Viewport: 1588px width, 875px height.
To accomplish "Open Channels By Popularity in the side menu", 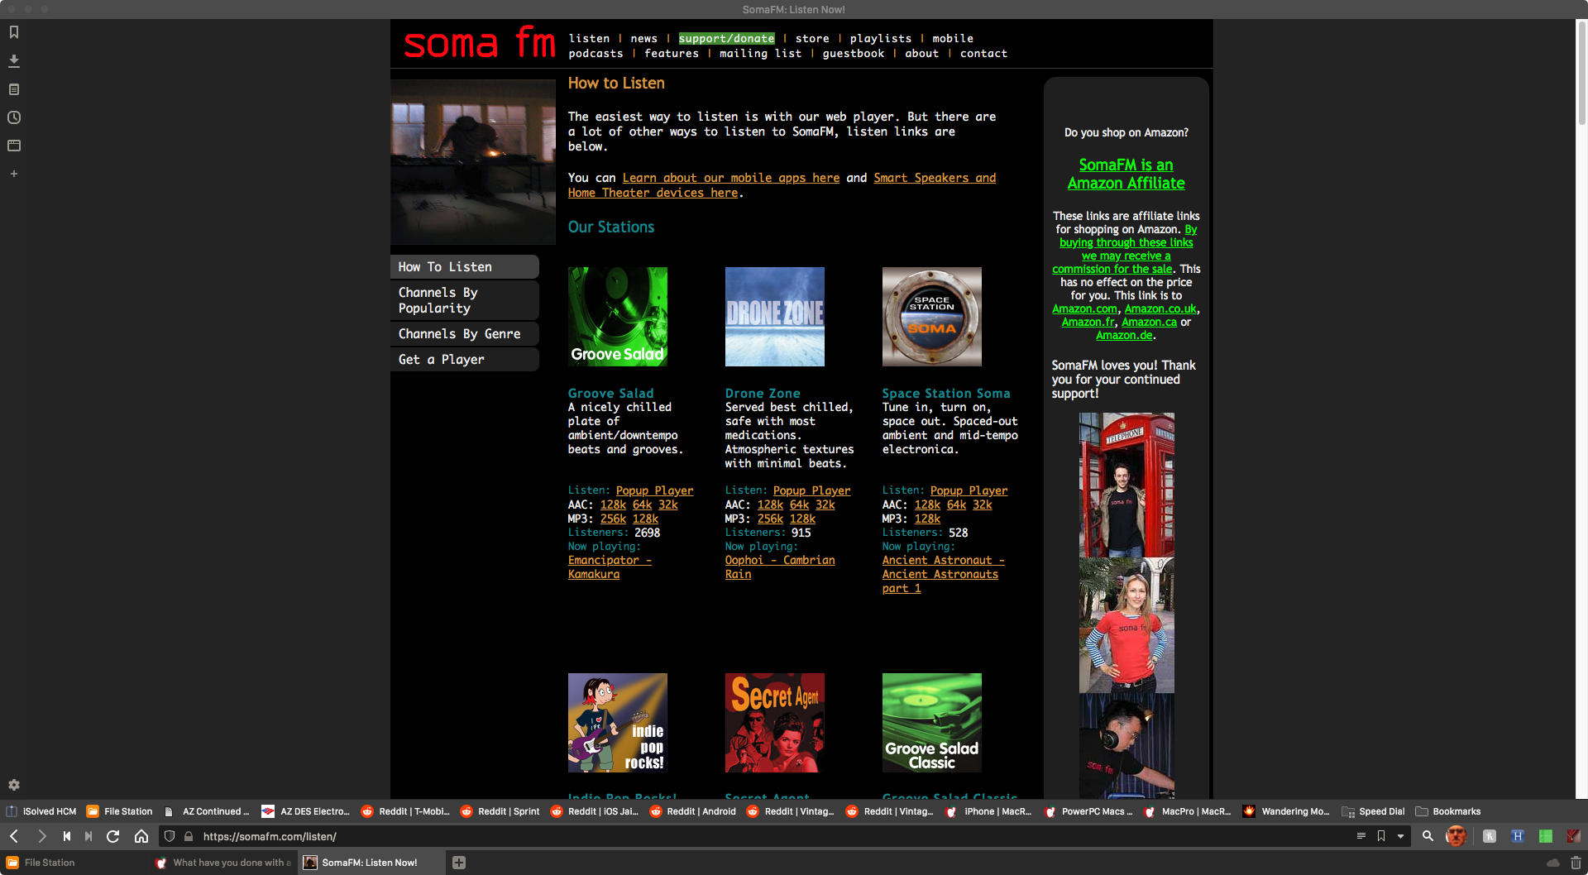I will (465, 300).
